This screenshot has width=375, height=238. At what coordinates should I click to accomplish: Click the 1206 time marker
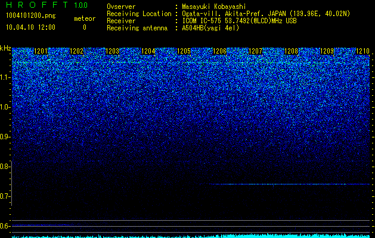pyautogui.click(x=219, y=51)
